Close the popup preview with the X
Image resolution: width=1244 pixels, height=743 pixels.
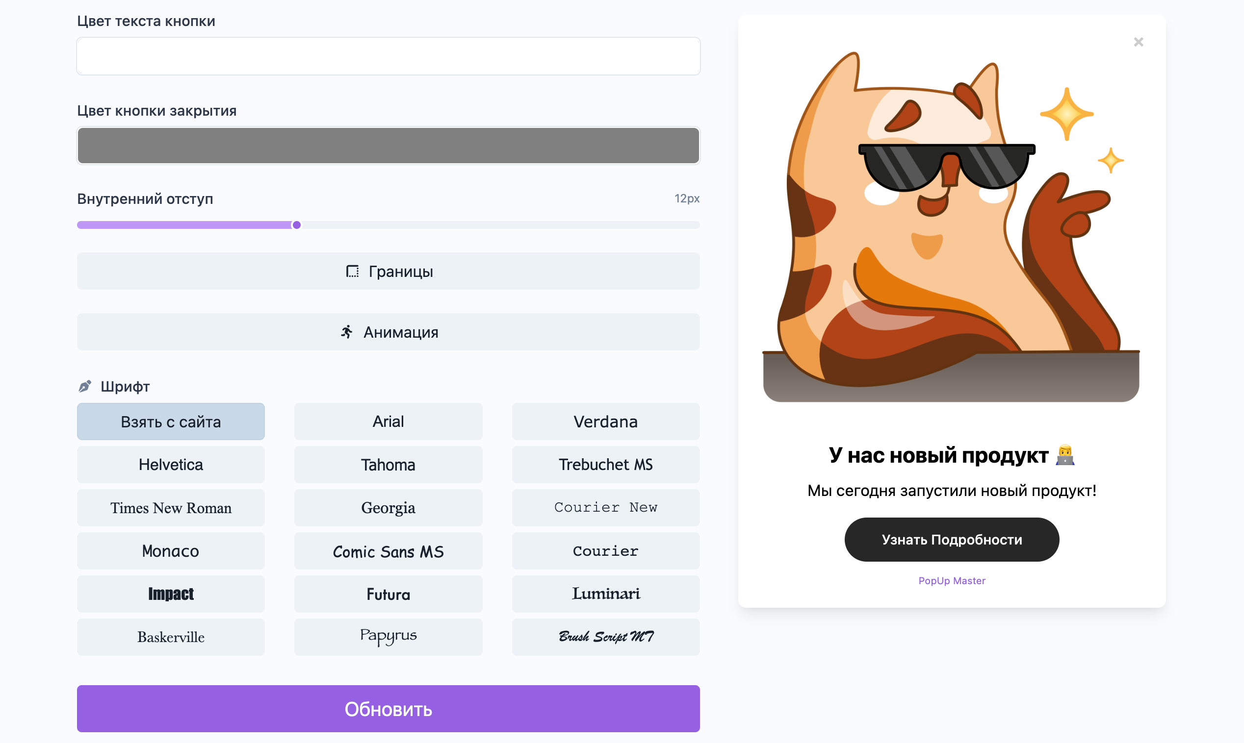[1138, 42]
